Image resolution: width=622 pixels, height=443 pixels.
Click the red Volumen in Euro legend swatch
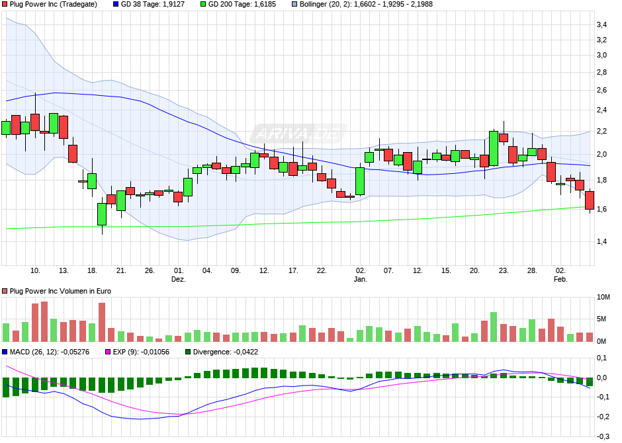tap(5, 291)
